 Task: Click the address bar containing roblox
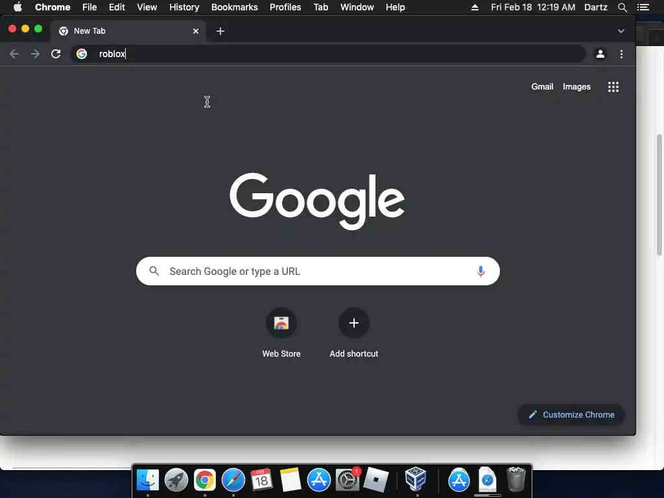[328, 54]
